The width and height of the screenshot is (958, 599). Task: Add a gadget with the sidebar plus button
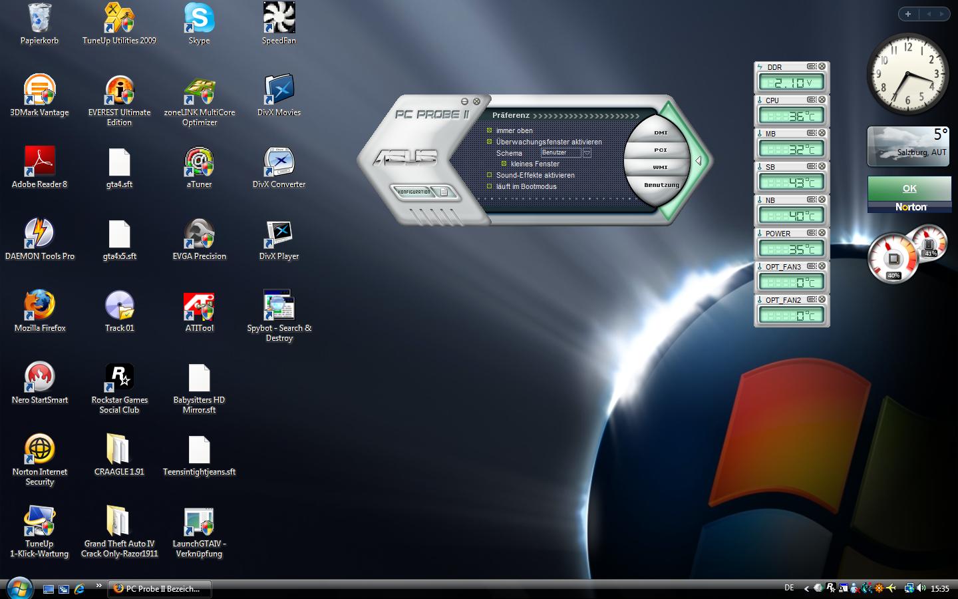click(907, 14)
